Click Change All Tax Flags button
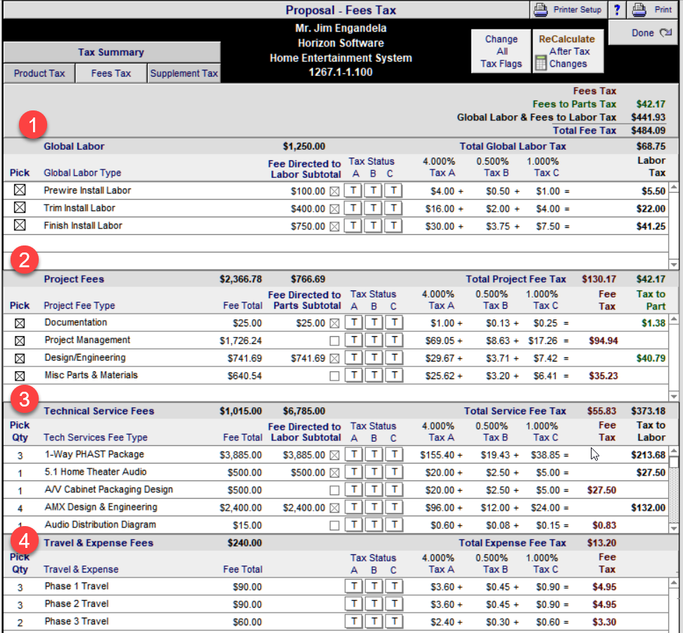Viewport: 683px width, 633px height. [501, 51]
